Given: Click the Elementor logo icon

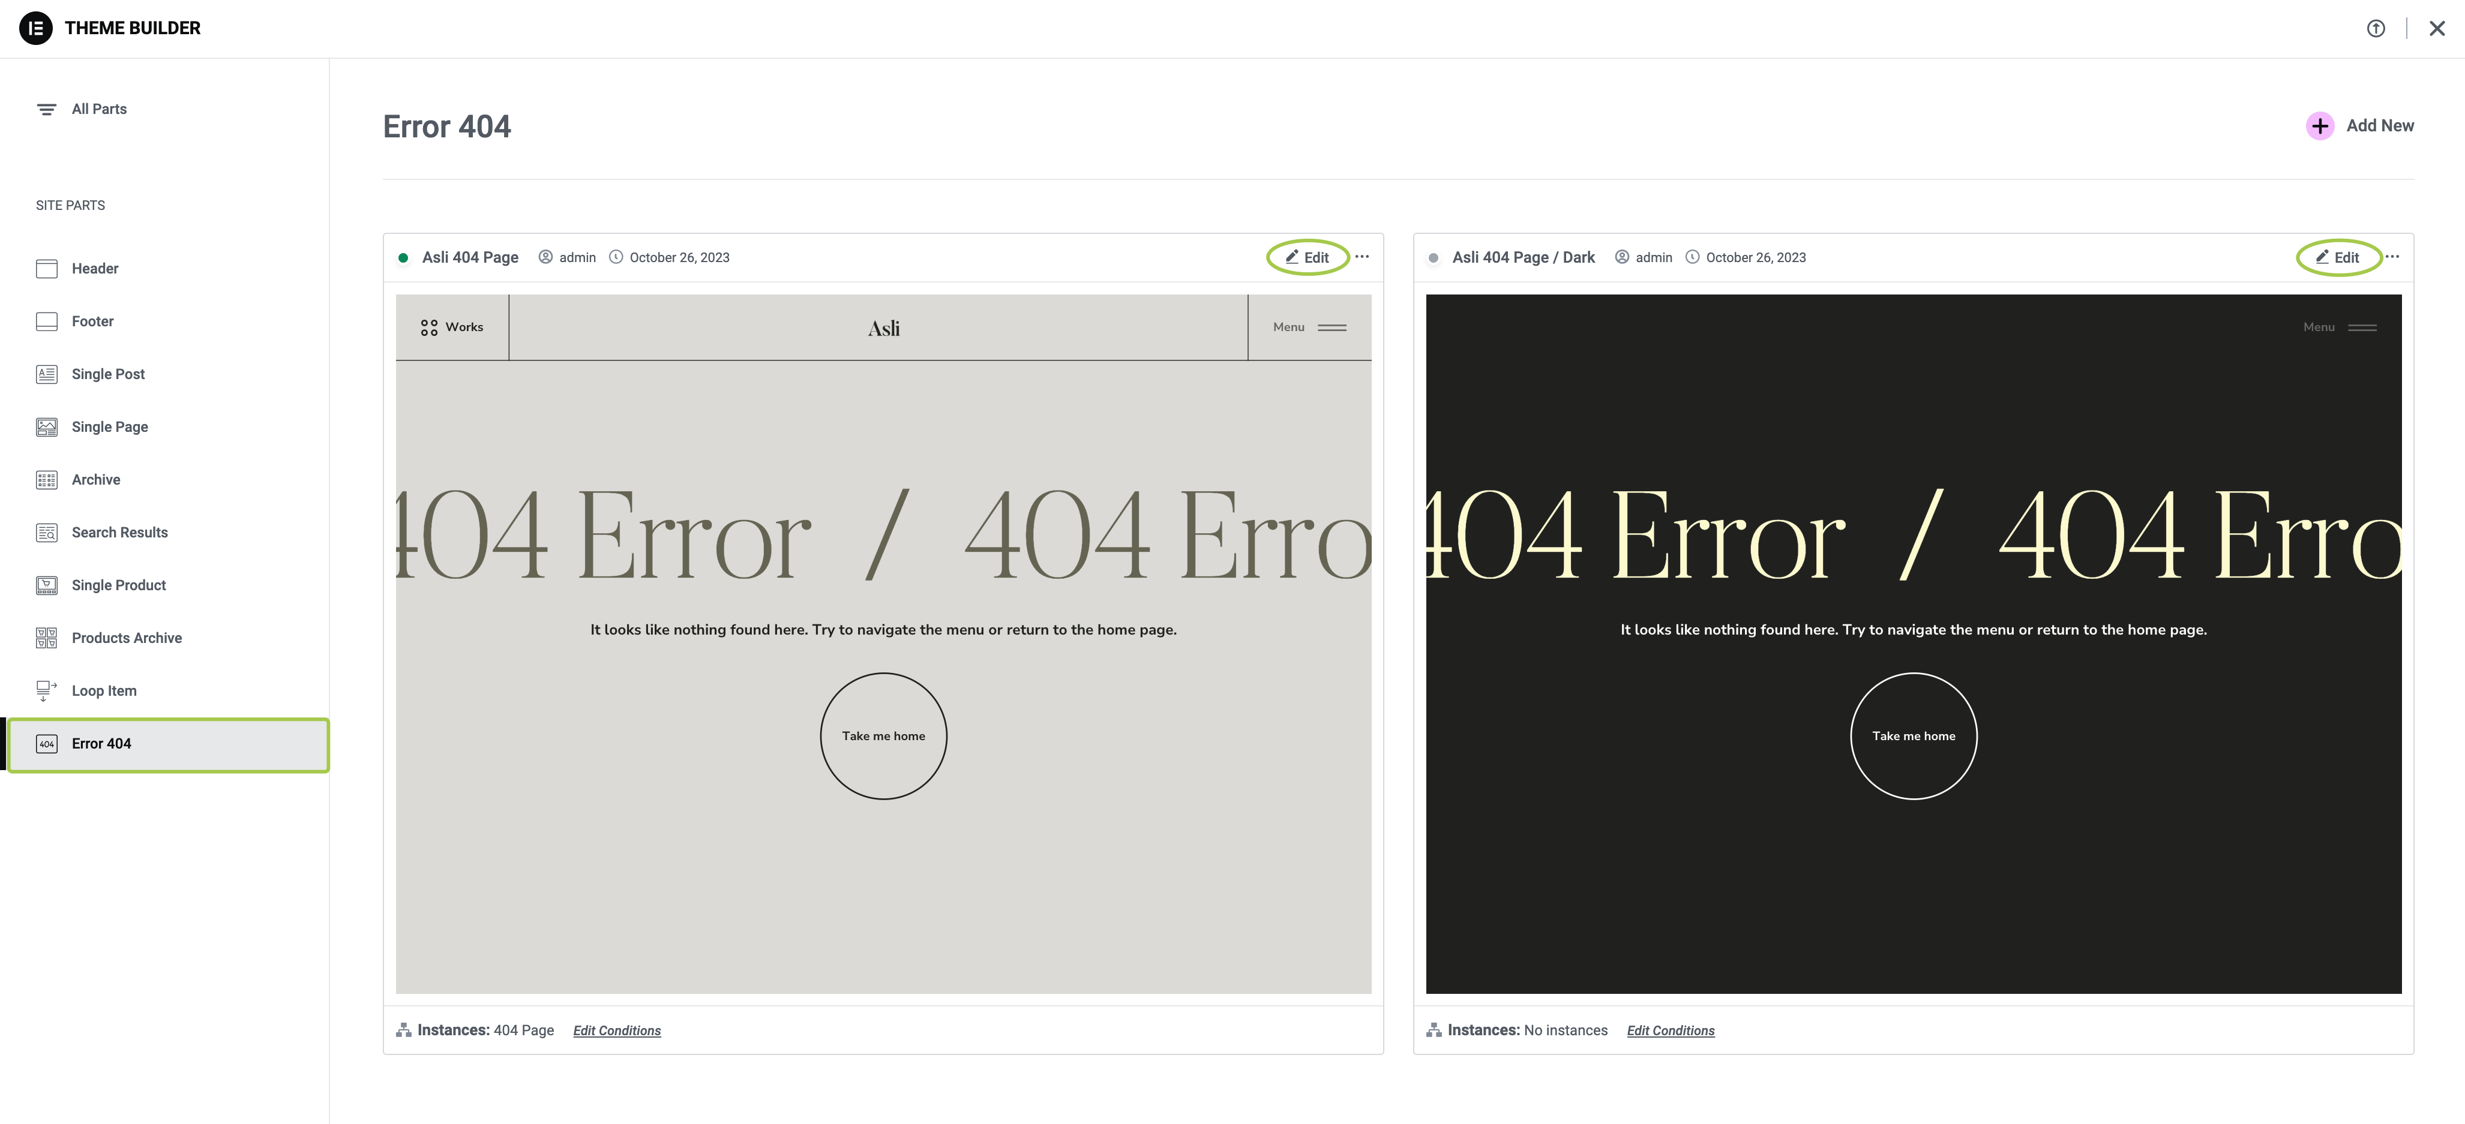Looking at the screenshot, I should tap(35, 28).
